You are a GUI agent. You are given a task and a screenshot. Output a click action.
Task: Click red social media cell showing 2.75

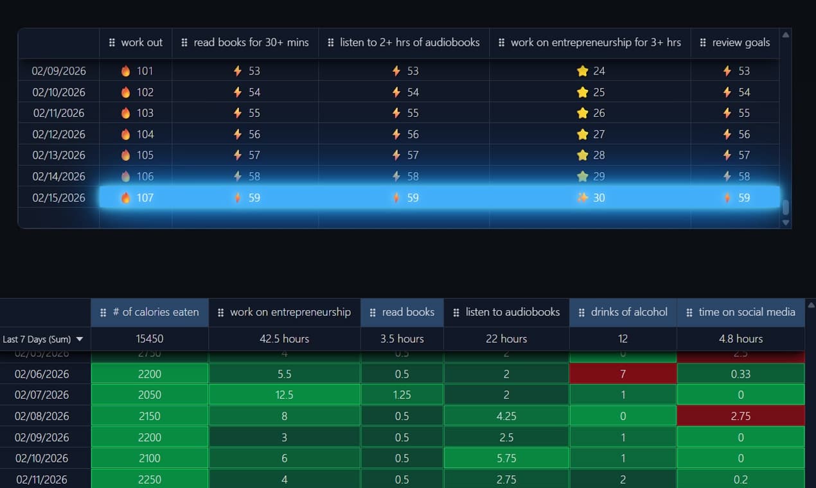coord(740,416)
